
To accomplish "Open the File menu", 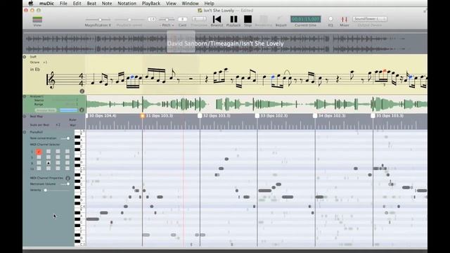I will click(63, 4).
